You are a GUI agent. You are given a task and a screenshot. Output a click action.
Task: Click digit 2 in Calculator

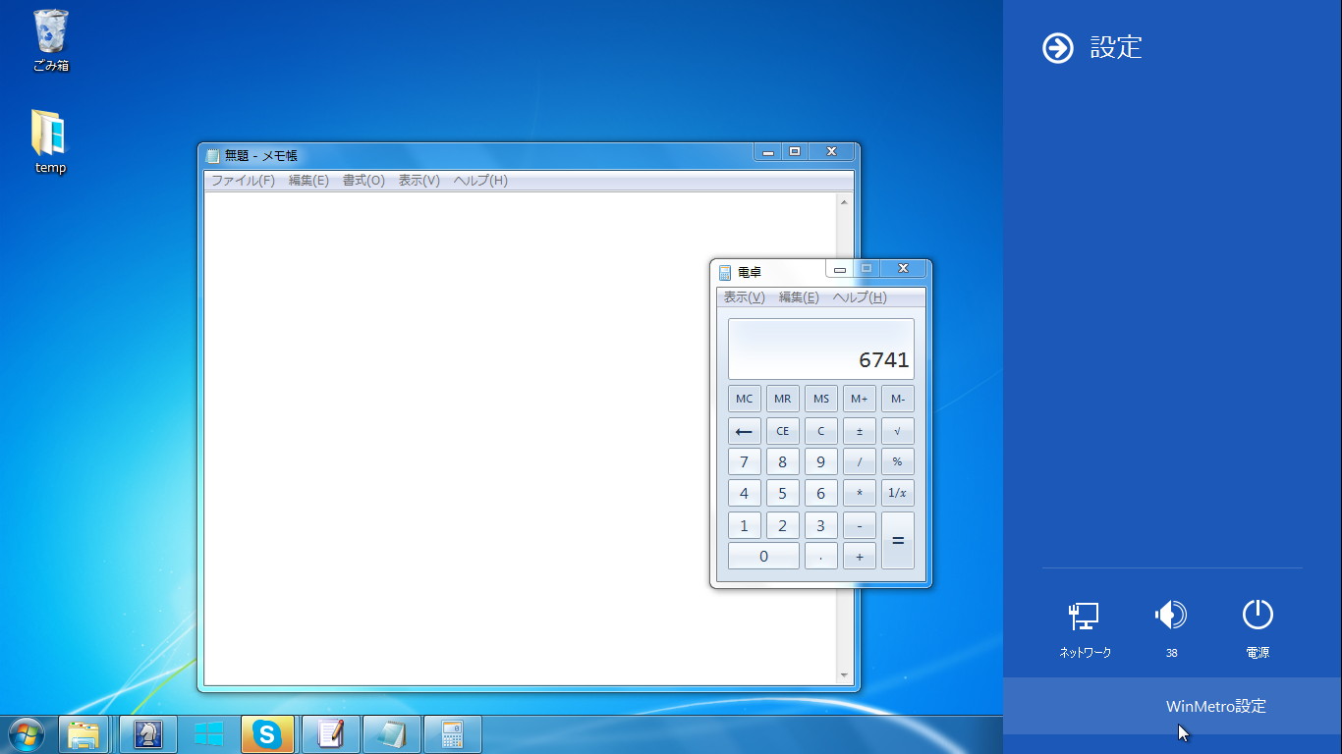pos(782,525)
